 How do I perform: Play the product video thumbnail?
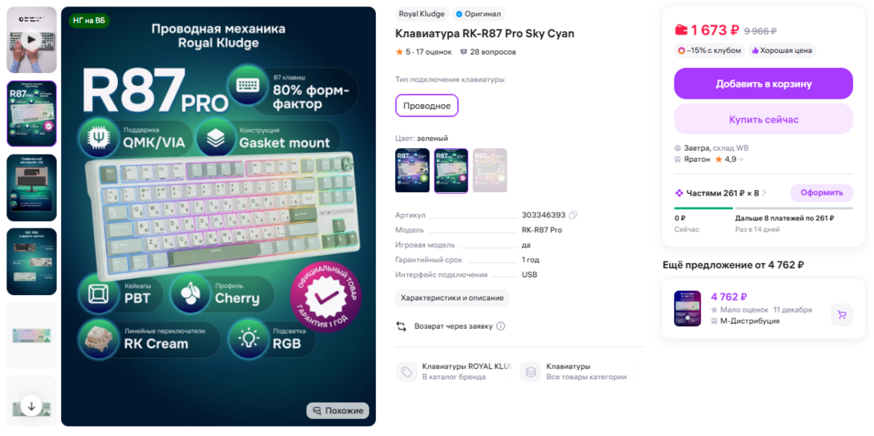click(31, 39)
